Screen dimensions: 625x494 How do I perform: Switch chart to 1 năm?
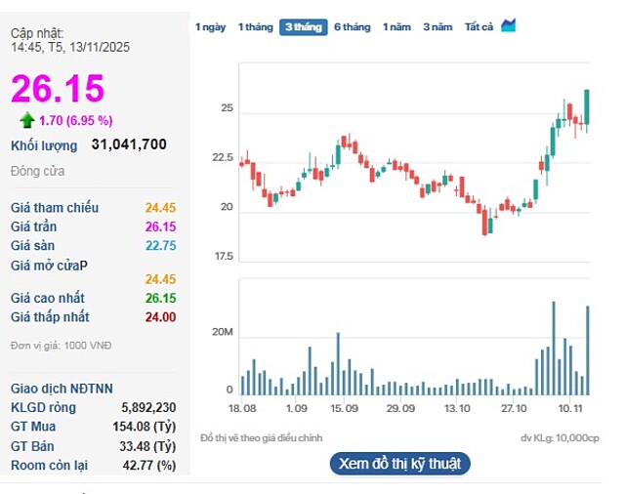click(396, 27)
